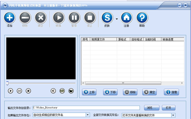Viewport: 191px width, 119px height.
Task: Click the app logo in title bar
Action: point(5,5)
